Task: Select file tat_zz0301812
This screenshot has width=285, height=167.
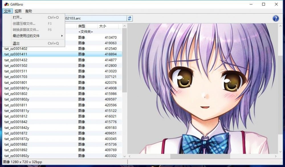Action: 62,116
